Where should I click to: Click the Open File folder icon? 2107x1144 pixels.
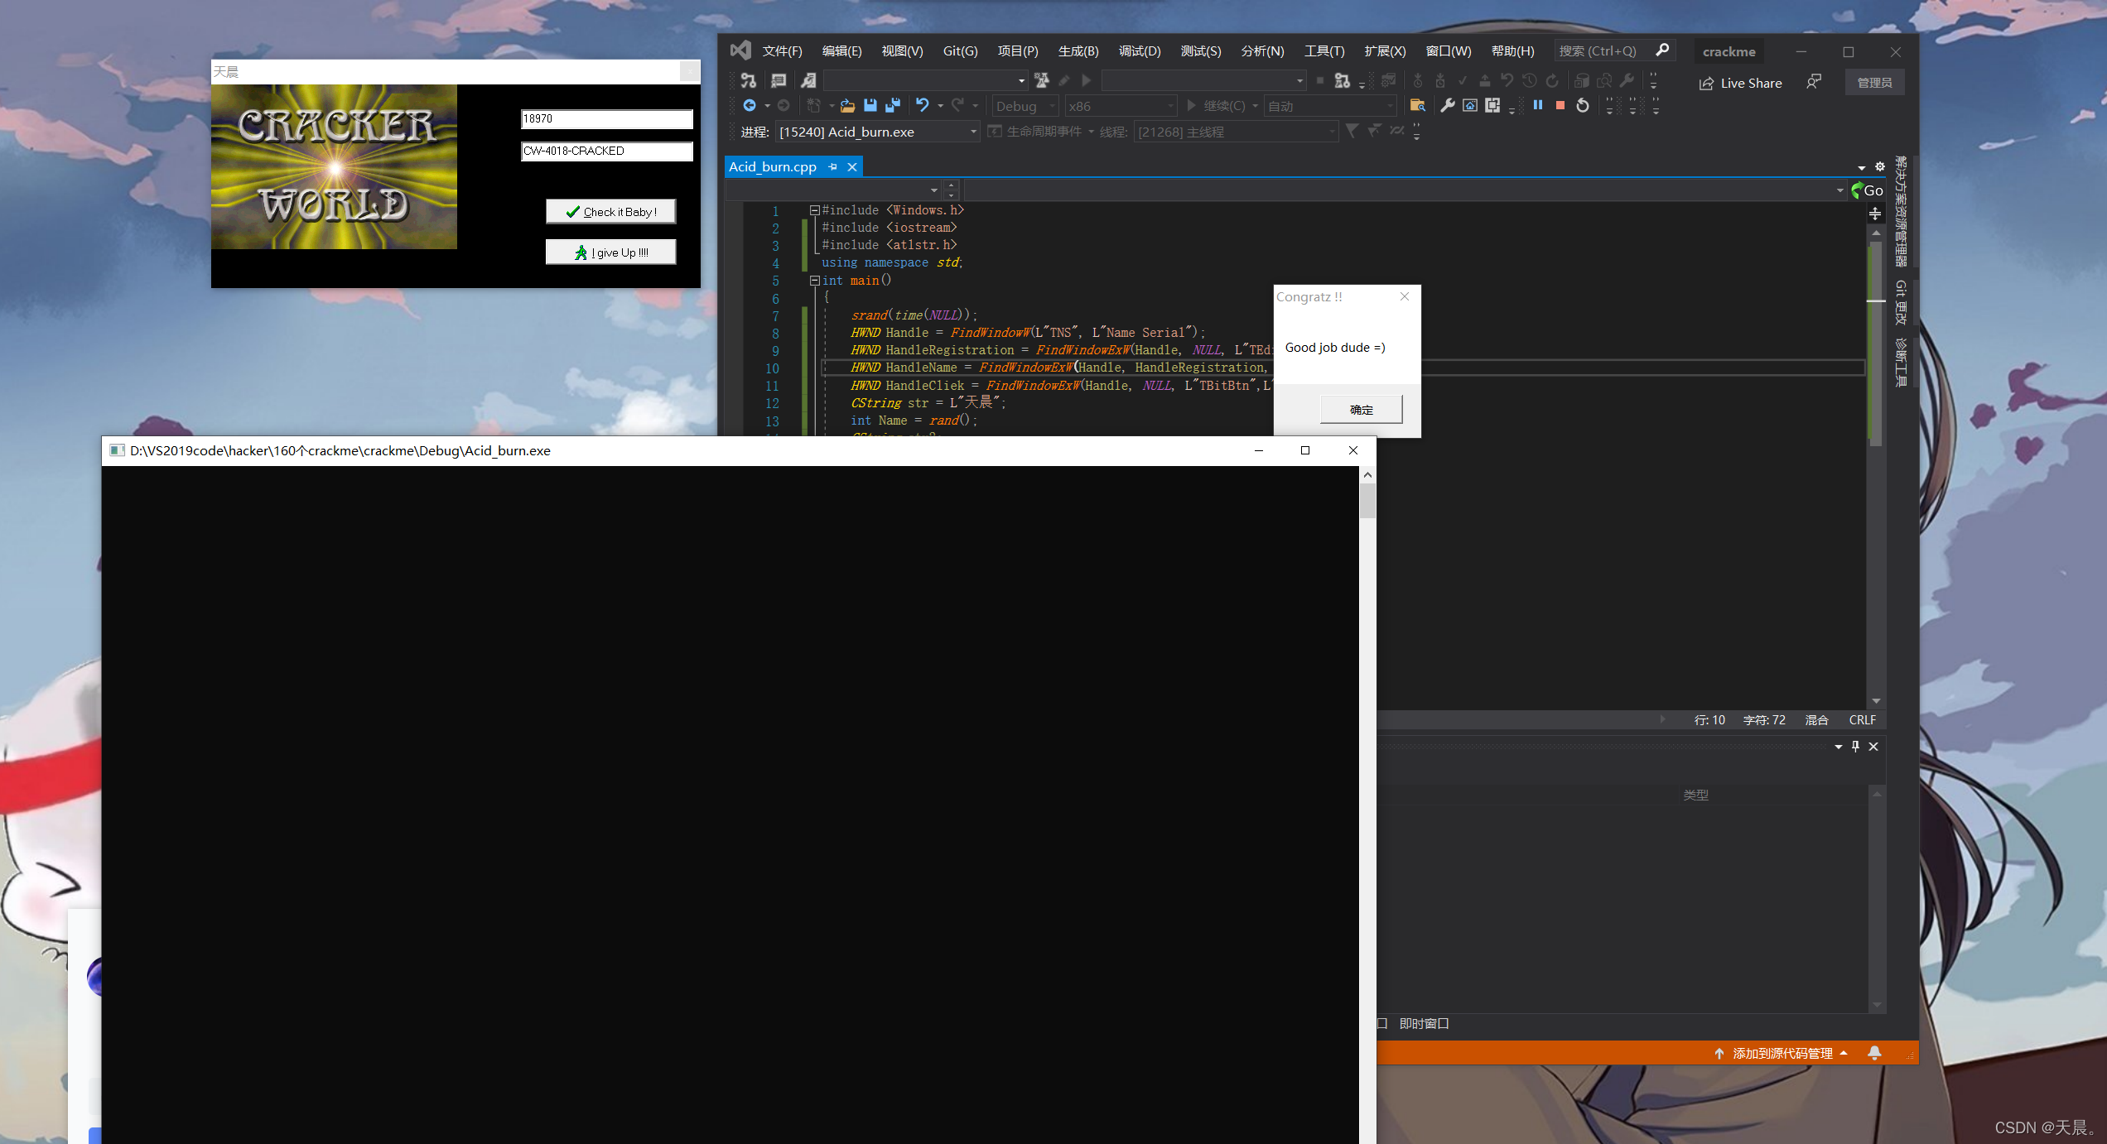[846, 105]
